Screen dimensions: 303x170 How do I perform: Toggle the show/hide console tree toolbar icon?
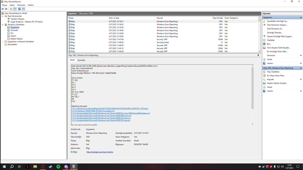pyautogui.click(x=15, y=9)
